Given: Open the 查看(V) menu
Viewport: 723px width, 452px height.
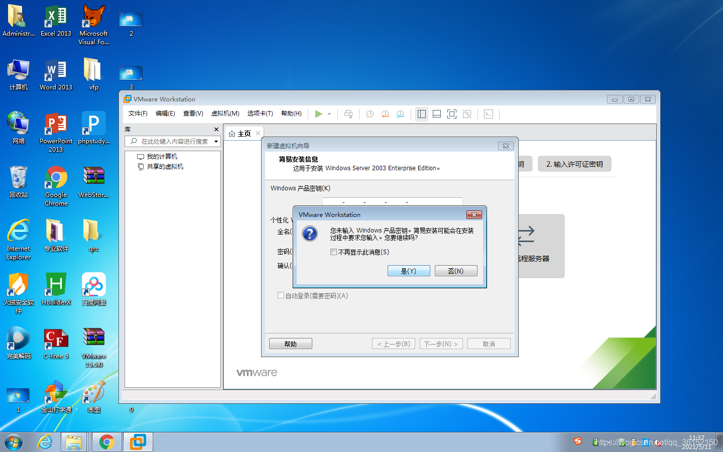Looking at the screenshot, I should coord(193,114).
